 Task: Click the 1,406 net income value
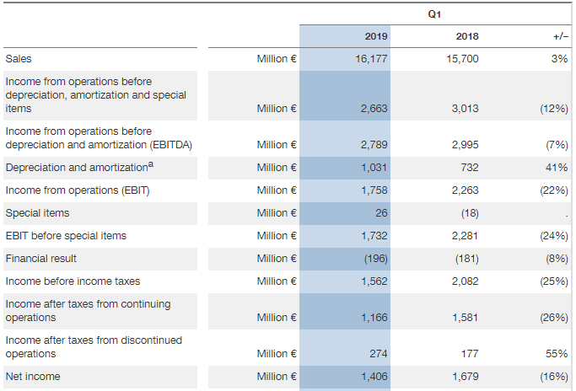pos(374,377)
